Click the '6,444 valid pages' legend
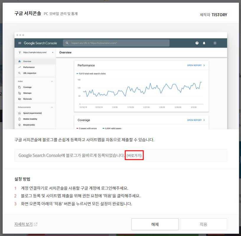 [112, 128]
